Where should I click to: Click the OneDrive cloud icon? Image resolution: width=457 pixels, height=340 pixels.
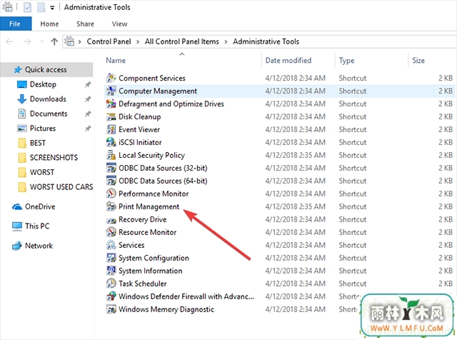coord(17,206)
